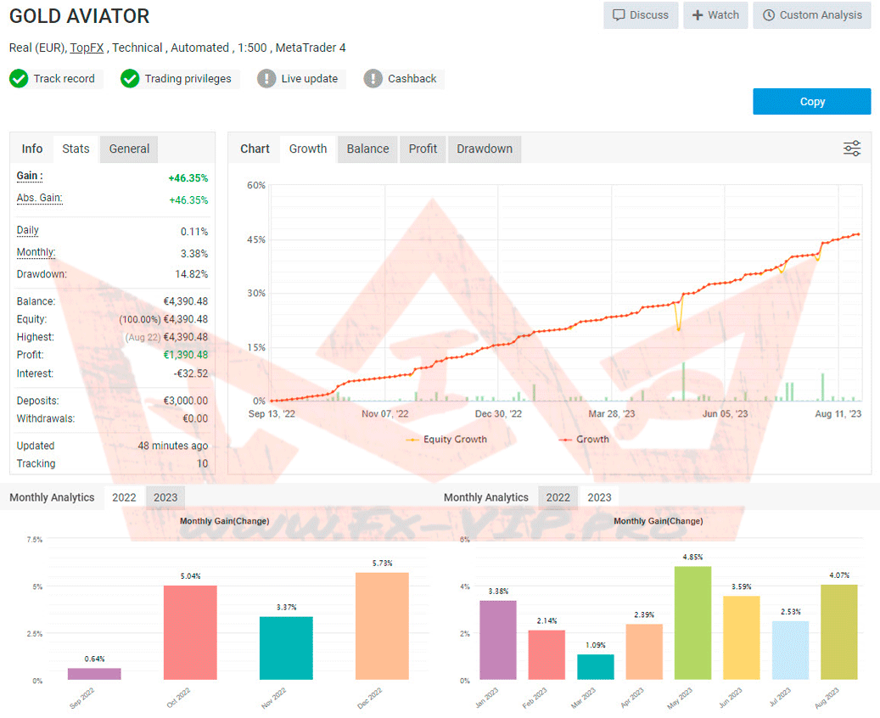The height and width of the screenshot is (718, 880).
Task: Click the May 2023 green gain bar
Action: coord(692,622)
